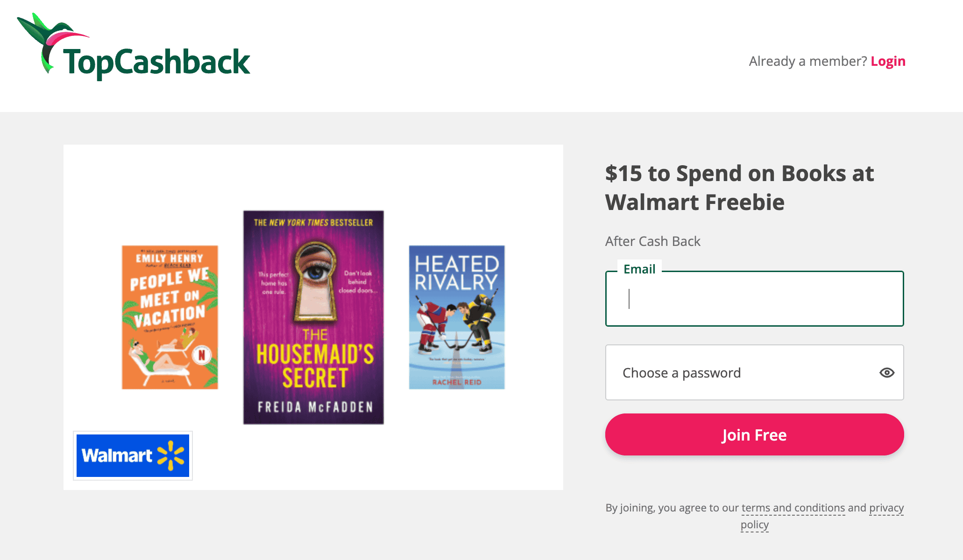Image resolution: width=963 pixels, height=560 pixels.
Task: Show password with the eye icon
Action: tap(886, 373)
